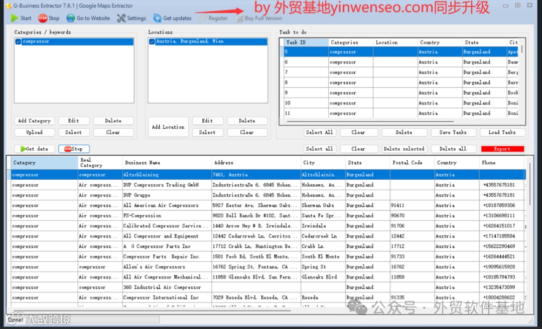Click the Get data green arrow icon
The height and width of the screenshot is (329, 542).
(x=23, y=149)
